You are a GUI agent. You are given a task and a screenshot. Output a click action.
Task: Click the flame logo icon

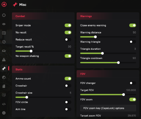4,4
